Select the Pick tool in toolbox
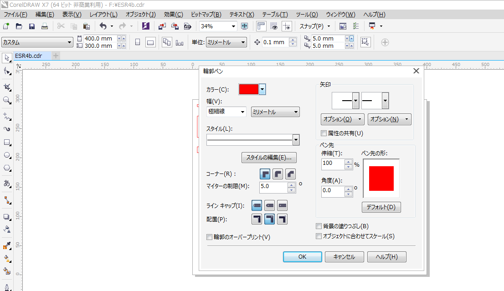This screenshot has width=504, height=291. click(x=7, y=58)
